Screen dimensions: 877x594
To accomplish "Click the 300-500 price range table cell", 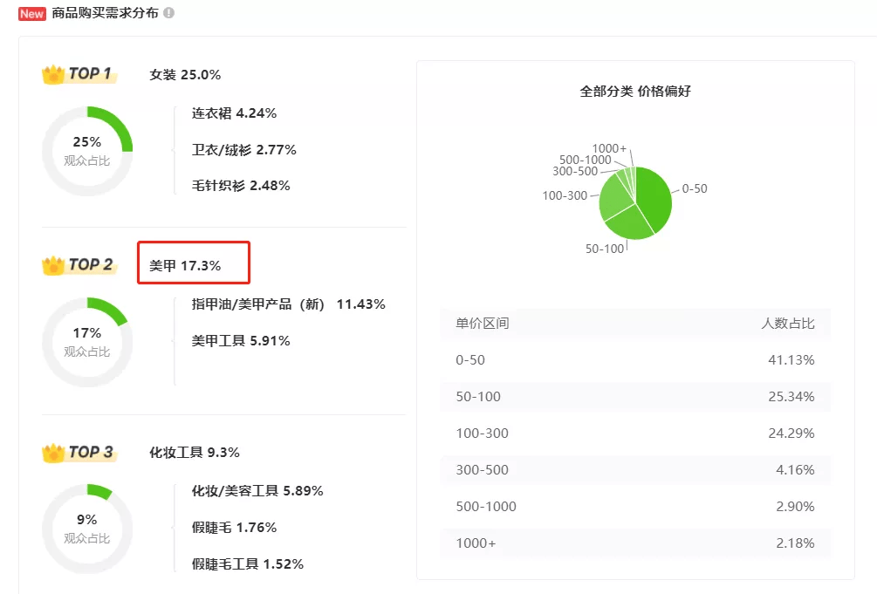I will click(482, 470).
